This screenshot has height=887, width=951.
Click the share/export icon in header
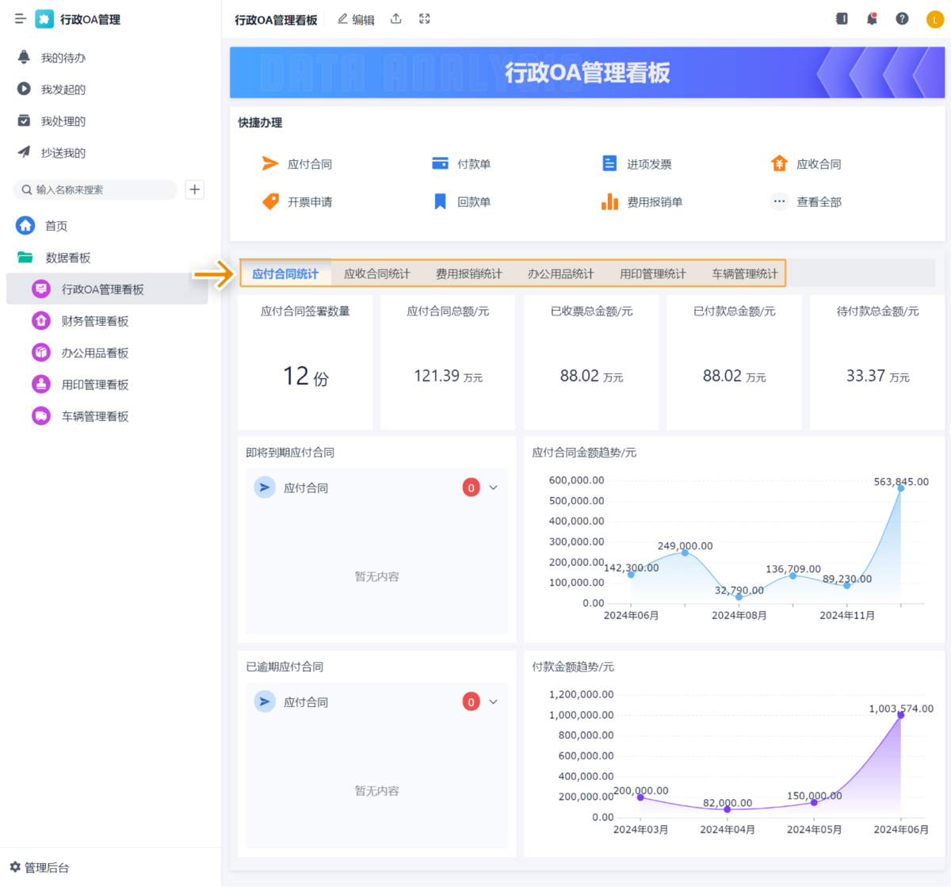click(396, 19)
